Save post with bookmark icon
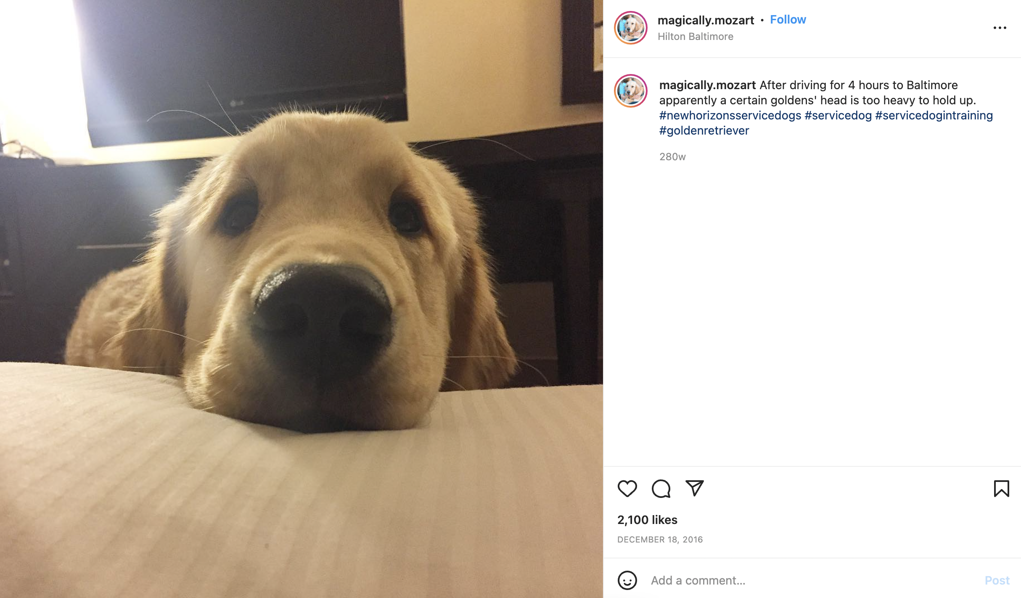The image size is (1021, 598). 1001,488
